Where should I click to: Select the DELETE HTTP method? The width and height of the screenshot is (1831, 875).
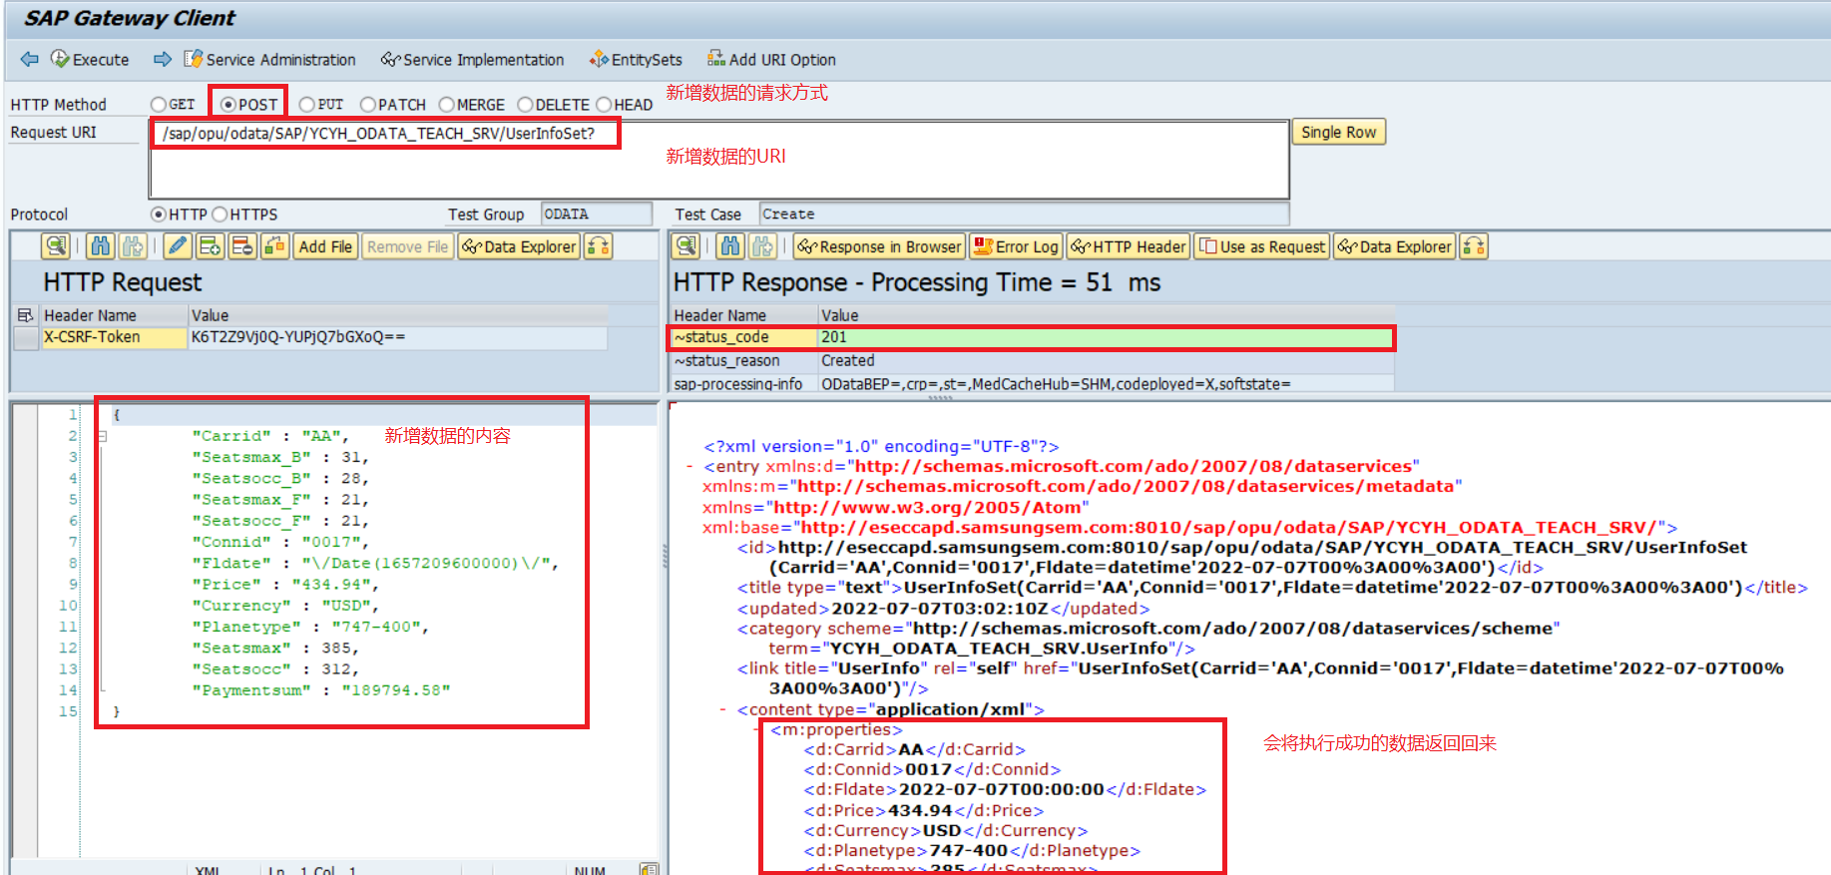coord(525,105)
